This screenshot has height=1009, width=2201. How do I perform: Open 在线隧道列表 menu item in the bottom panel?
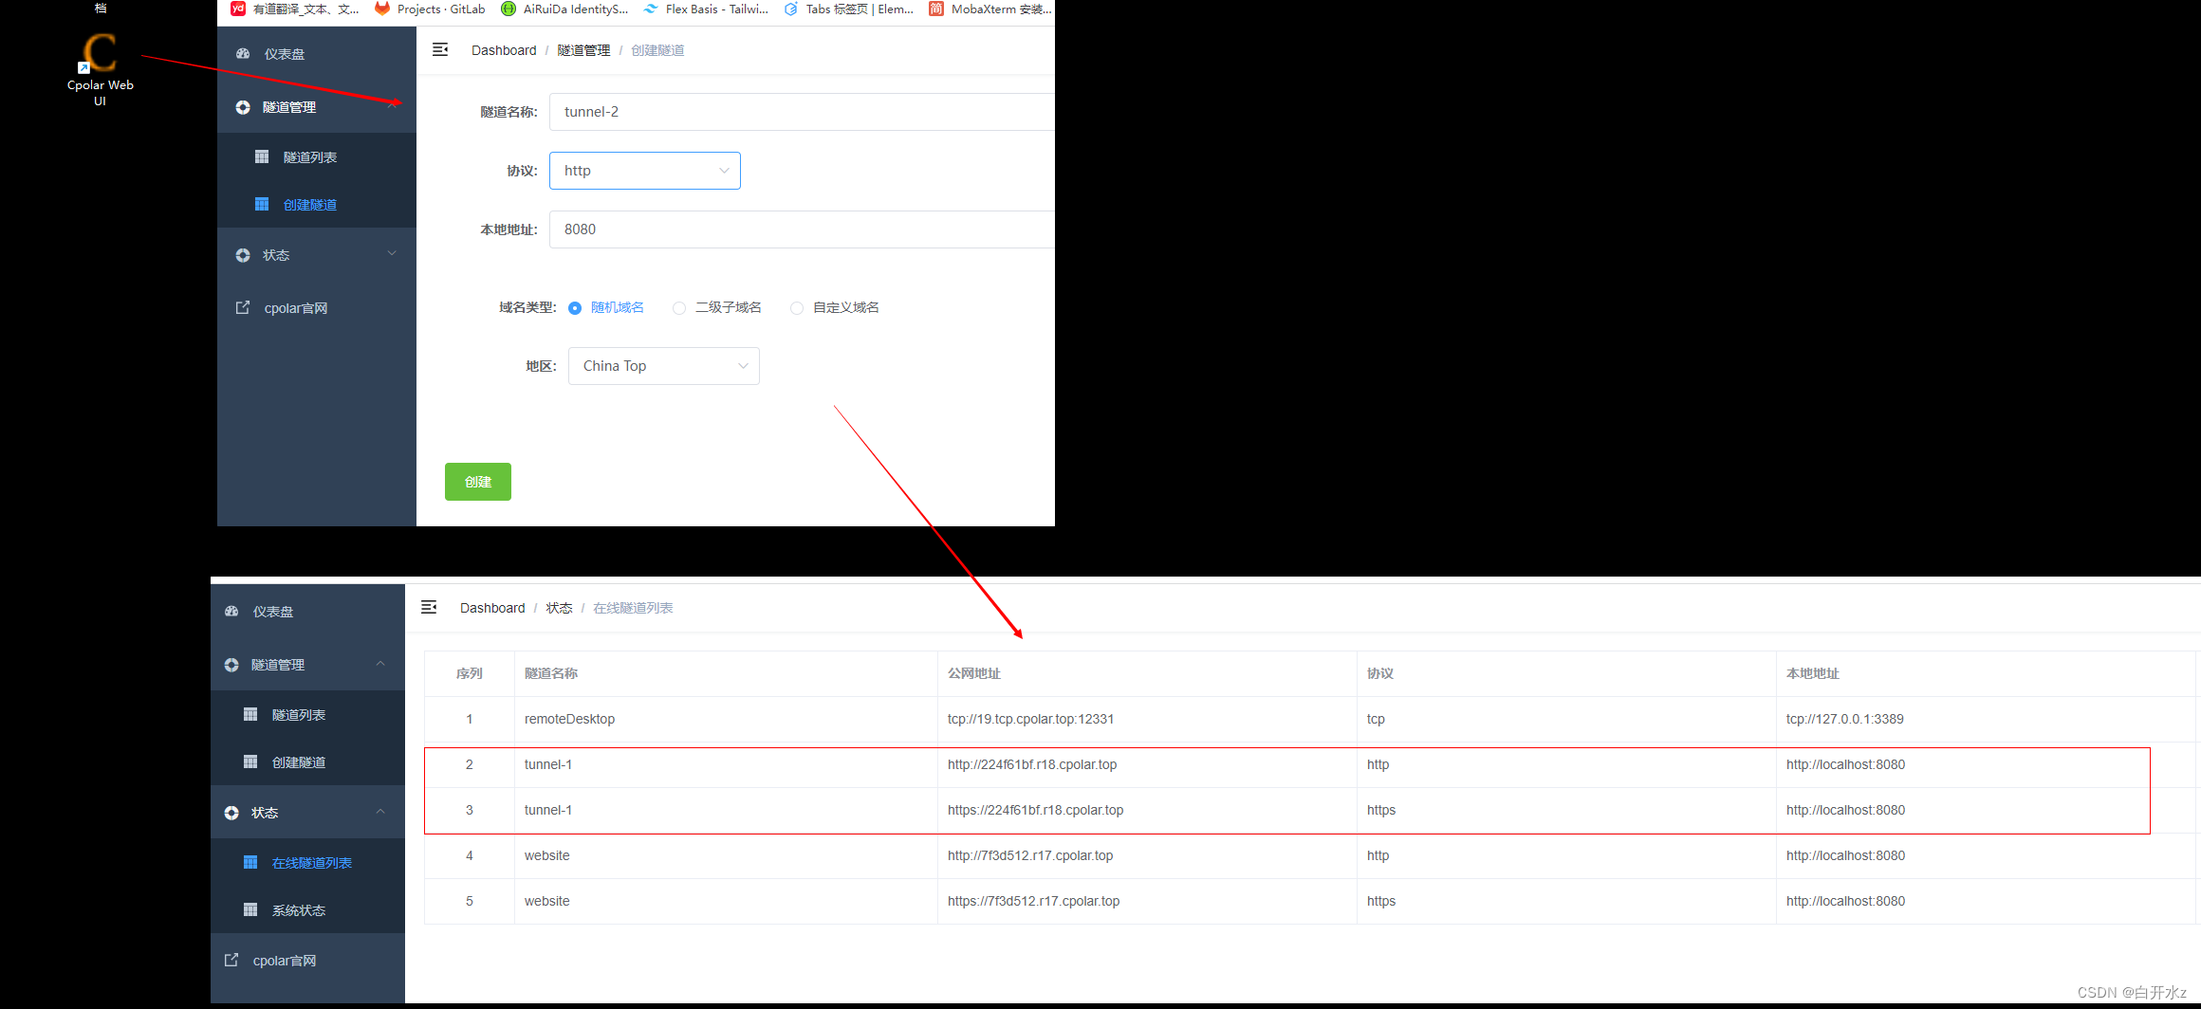pos(307,862)
